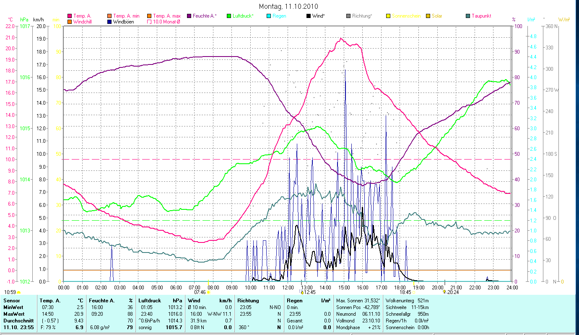The height and width of the screenshot is (335, 579).
Task: Click the Solar legend label
Action: (436, 16)
